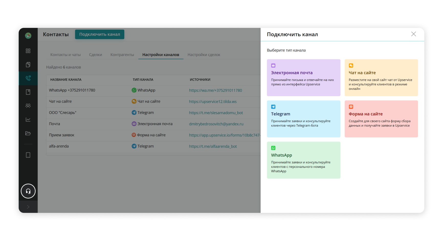This screenshot has height=241, width=443.
Task: Select the ООО "Слесарь" channel name
Action: coord(63,113)
